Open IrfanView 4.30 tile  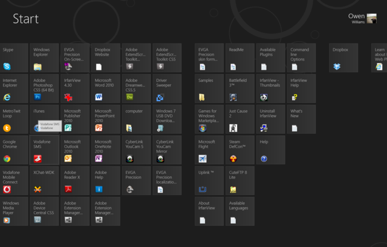75,88
